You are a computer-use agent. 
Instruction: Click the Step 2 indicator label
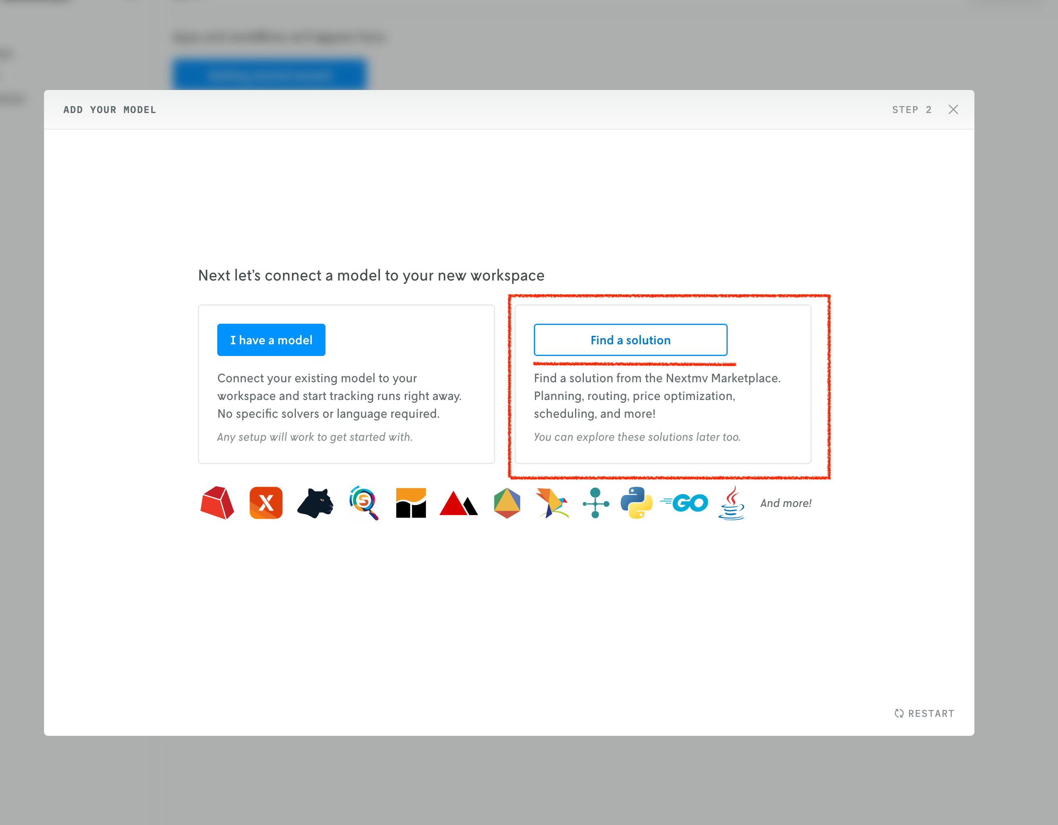pyautogui.click(x=911, y=110)
